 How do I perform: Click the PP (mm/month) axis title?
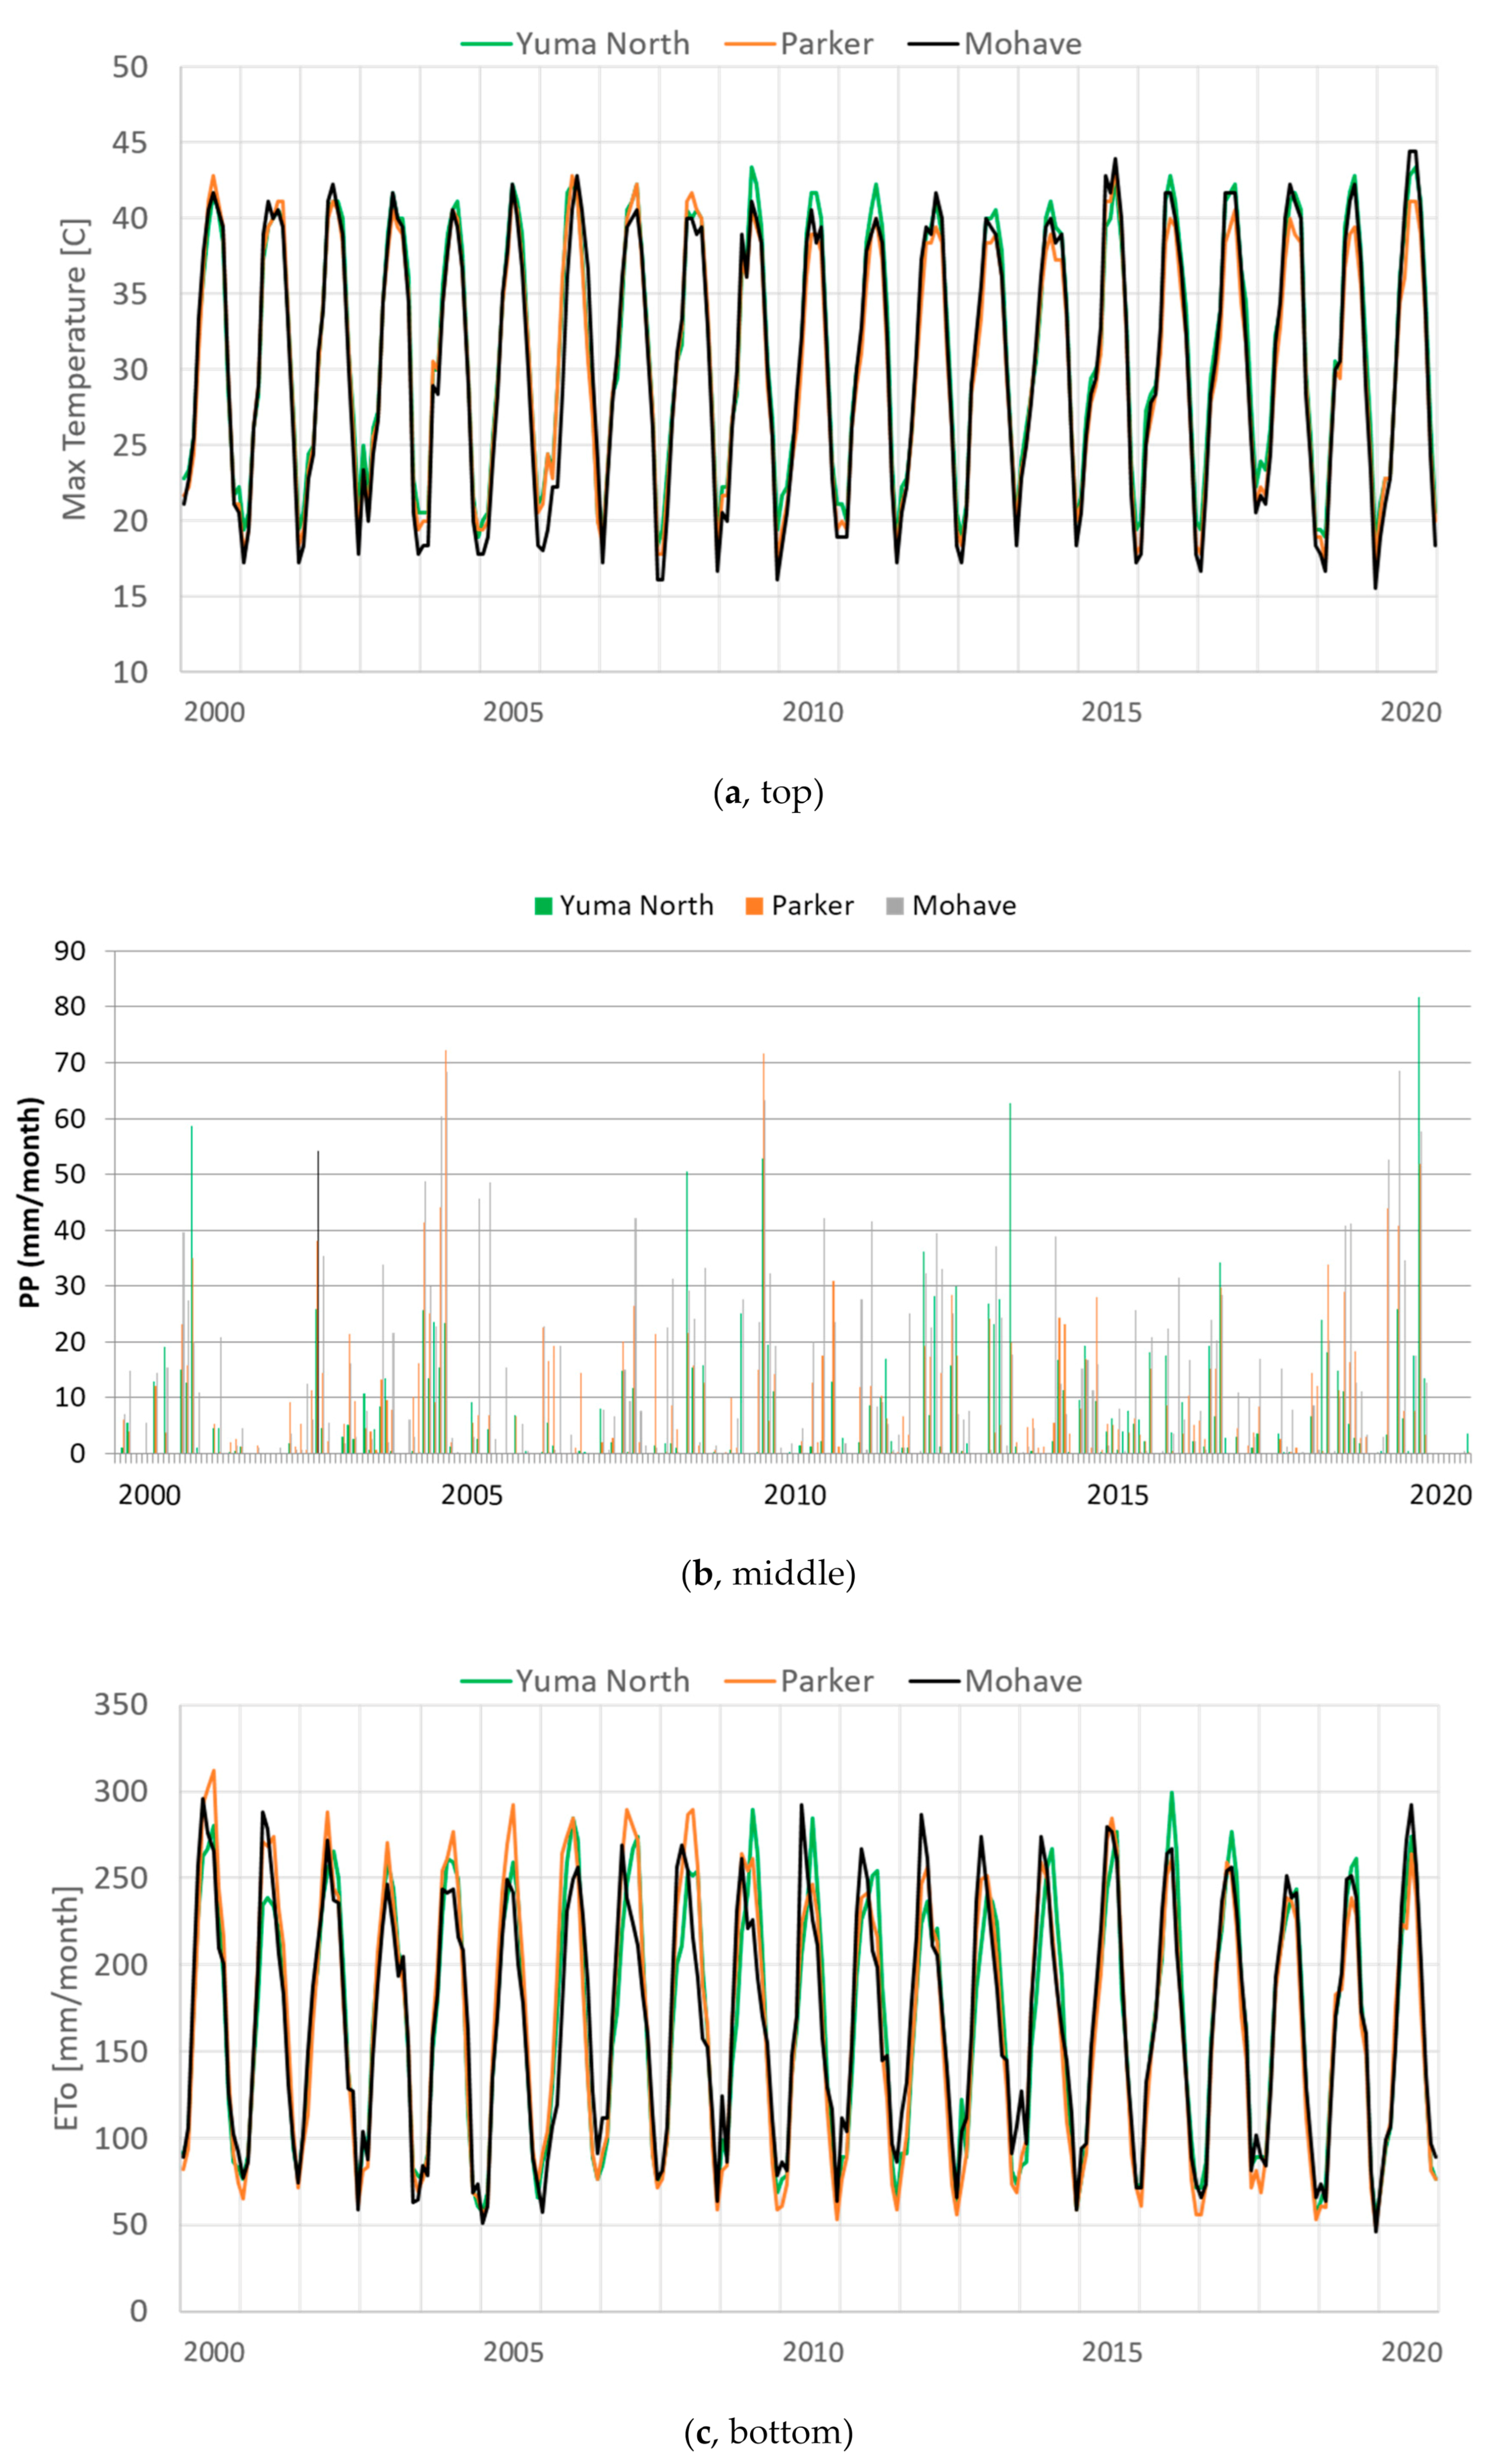pos(32,1202)
